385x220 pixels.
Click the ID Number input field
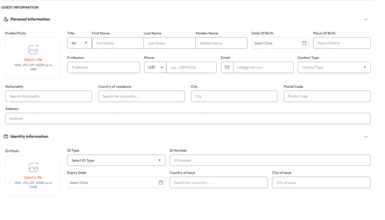[x=270, y=161]
